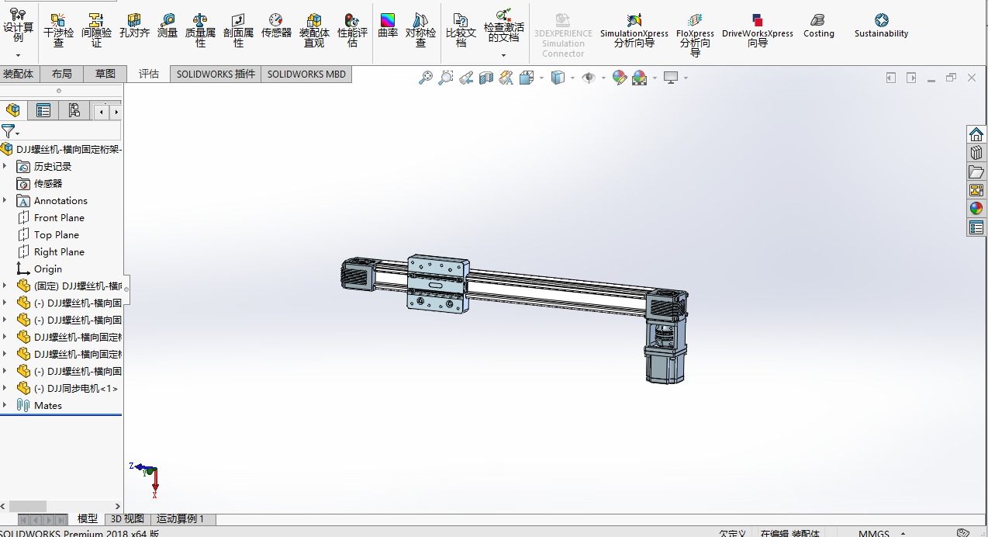
Task: Open the Display Style dropdown arrow
Action: tap(572, 78)
